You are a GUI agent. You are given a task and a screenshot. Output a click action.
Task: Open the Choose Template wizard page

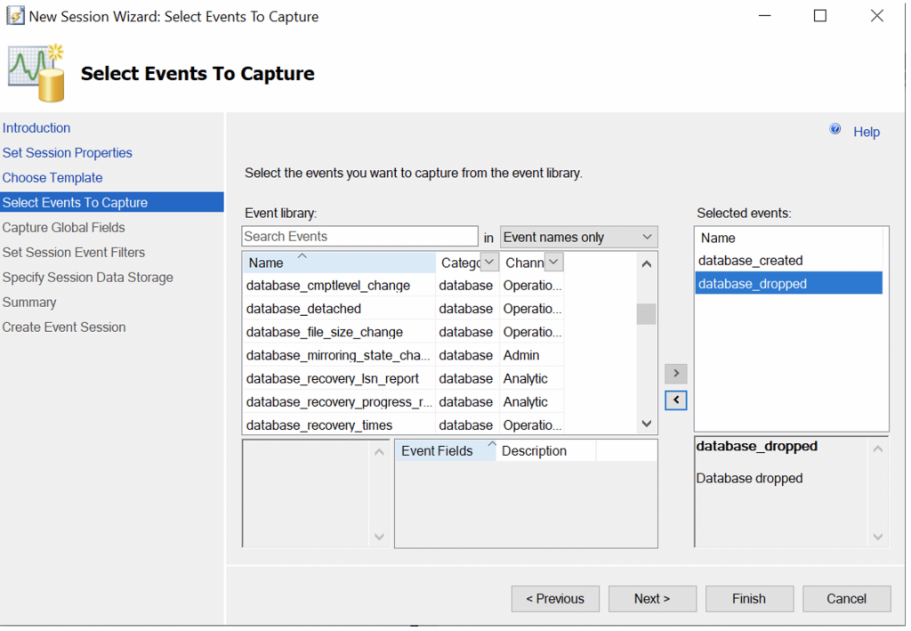tap(52, 178)
